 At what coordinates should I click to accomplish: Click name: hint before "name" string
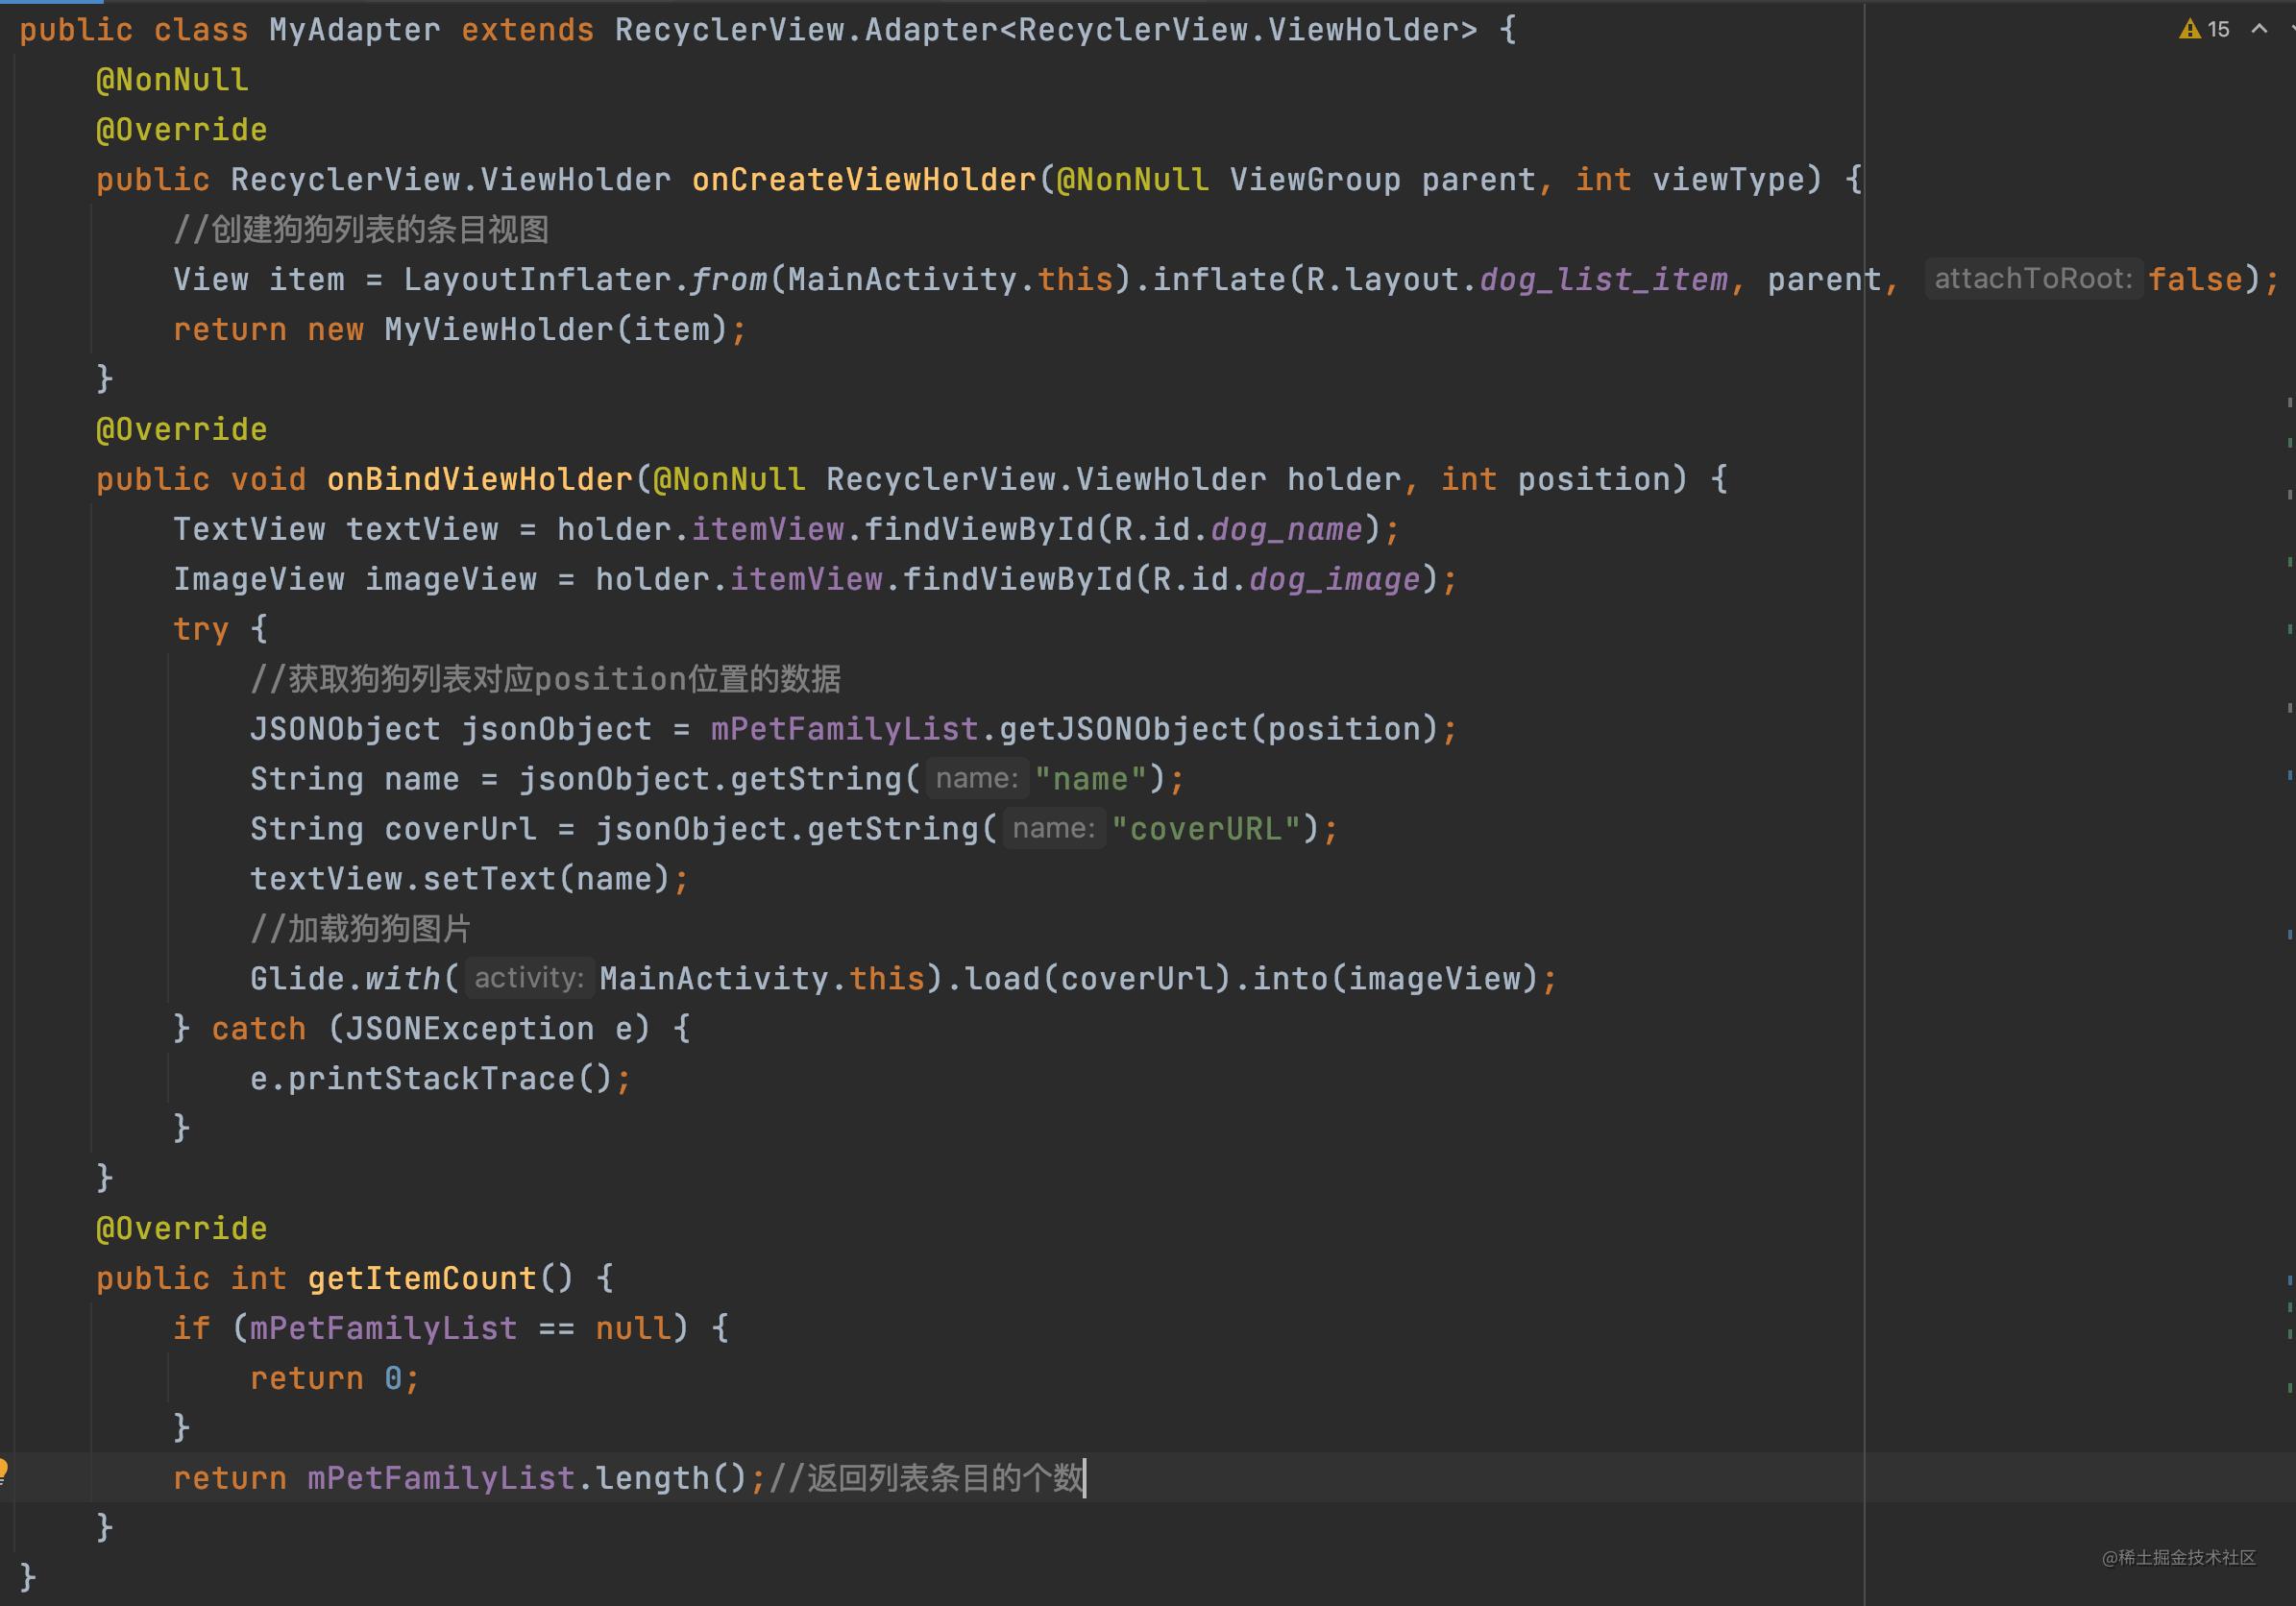tap(977, 778)
